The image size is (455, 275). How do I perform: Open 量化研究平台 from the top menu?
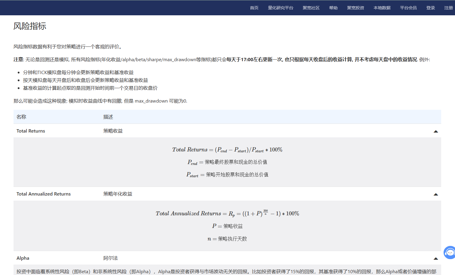[x=280, y=8]
